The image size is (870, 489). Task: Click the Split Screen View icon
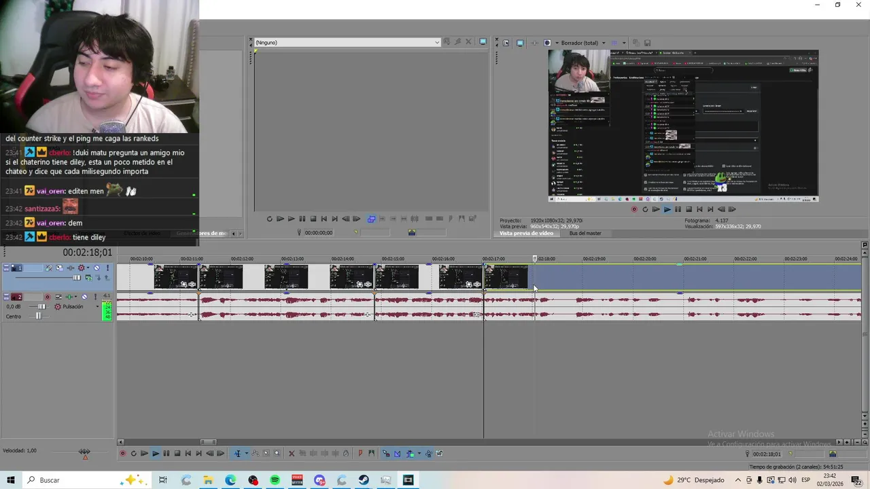(547, 43)
